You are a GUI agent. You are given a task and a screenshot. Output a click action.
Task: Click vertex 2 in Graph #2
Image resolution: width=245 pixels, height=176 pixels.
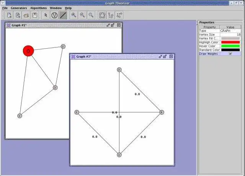tap(77, 112)
